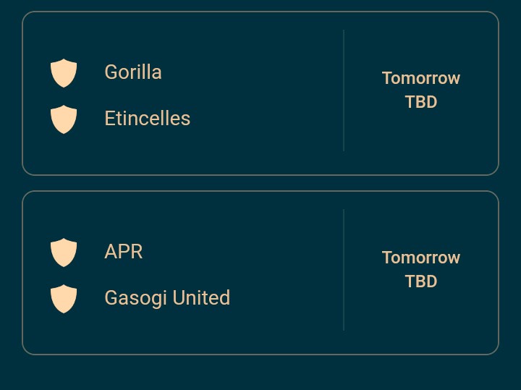Click Tomorrow label in APR match card
Screen dimensions: 521x390
pyautogui.click(x=420, y=258)
